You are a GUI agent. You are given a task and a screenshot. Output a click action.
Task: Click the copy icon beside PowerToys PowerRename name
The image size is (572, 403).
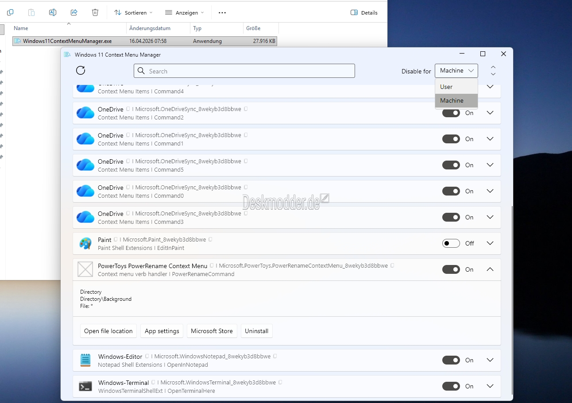[212, 266]
